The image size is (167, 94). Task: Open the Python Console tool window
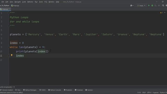pos(55,90)
